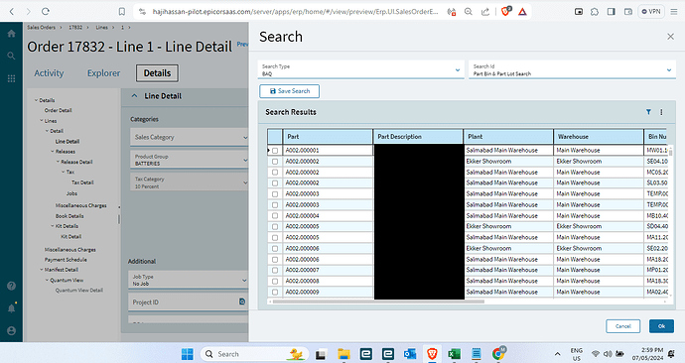Open the three-dot overflow menu in Search Results
The height and width of the screenshot is (363, 685).
(661, 112)
